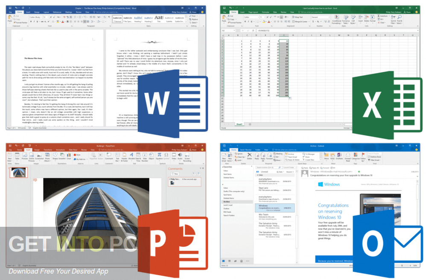Screen dimensions: 426x280
Task: Expand the Merge & Center dropdown in Excel
Action: click(309, 22)
